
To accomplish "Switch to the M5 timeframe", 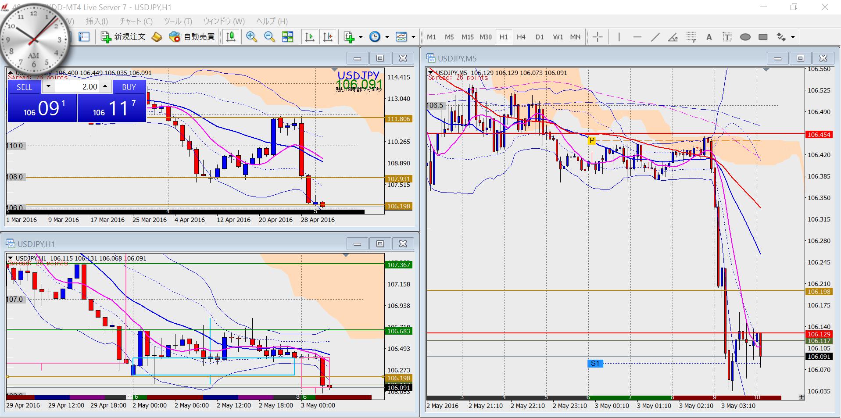I will point(449,37).
